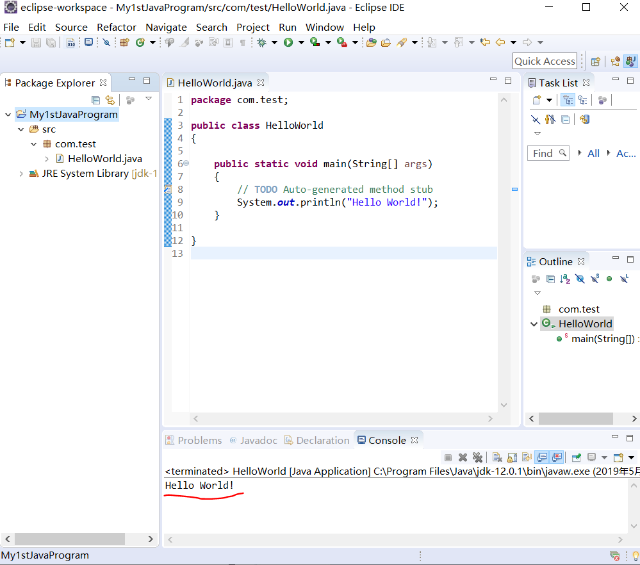Click Synchronize Changed icon in Task List
Screen dimensions: 640x565
pos(584,120)
